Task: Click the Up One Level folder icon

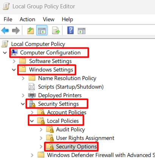Action: (31, 30)
